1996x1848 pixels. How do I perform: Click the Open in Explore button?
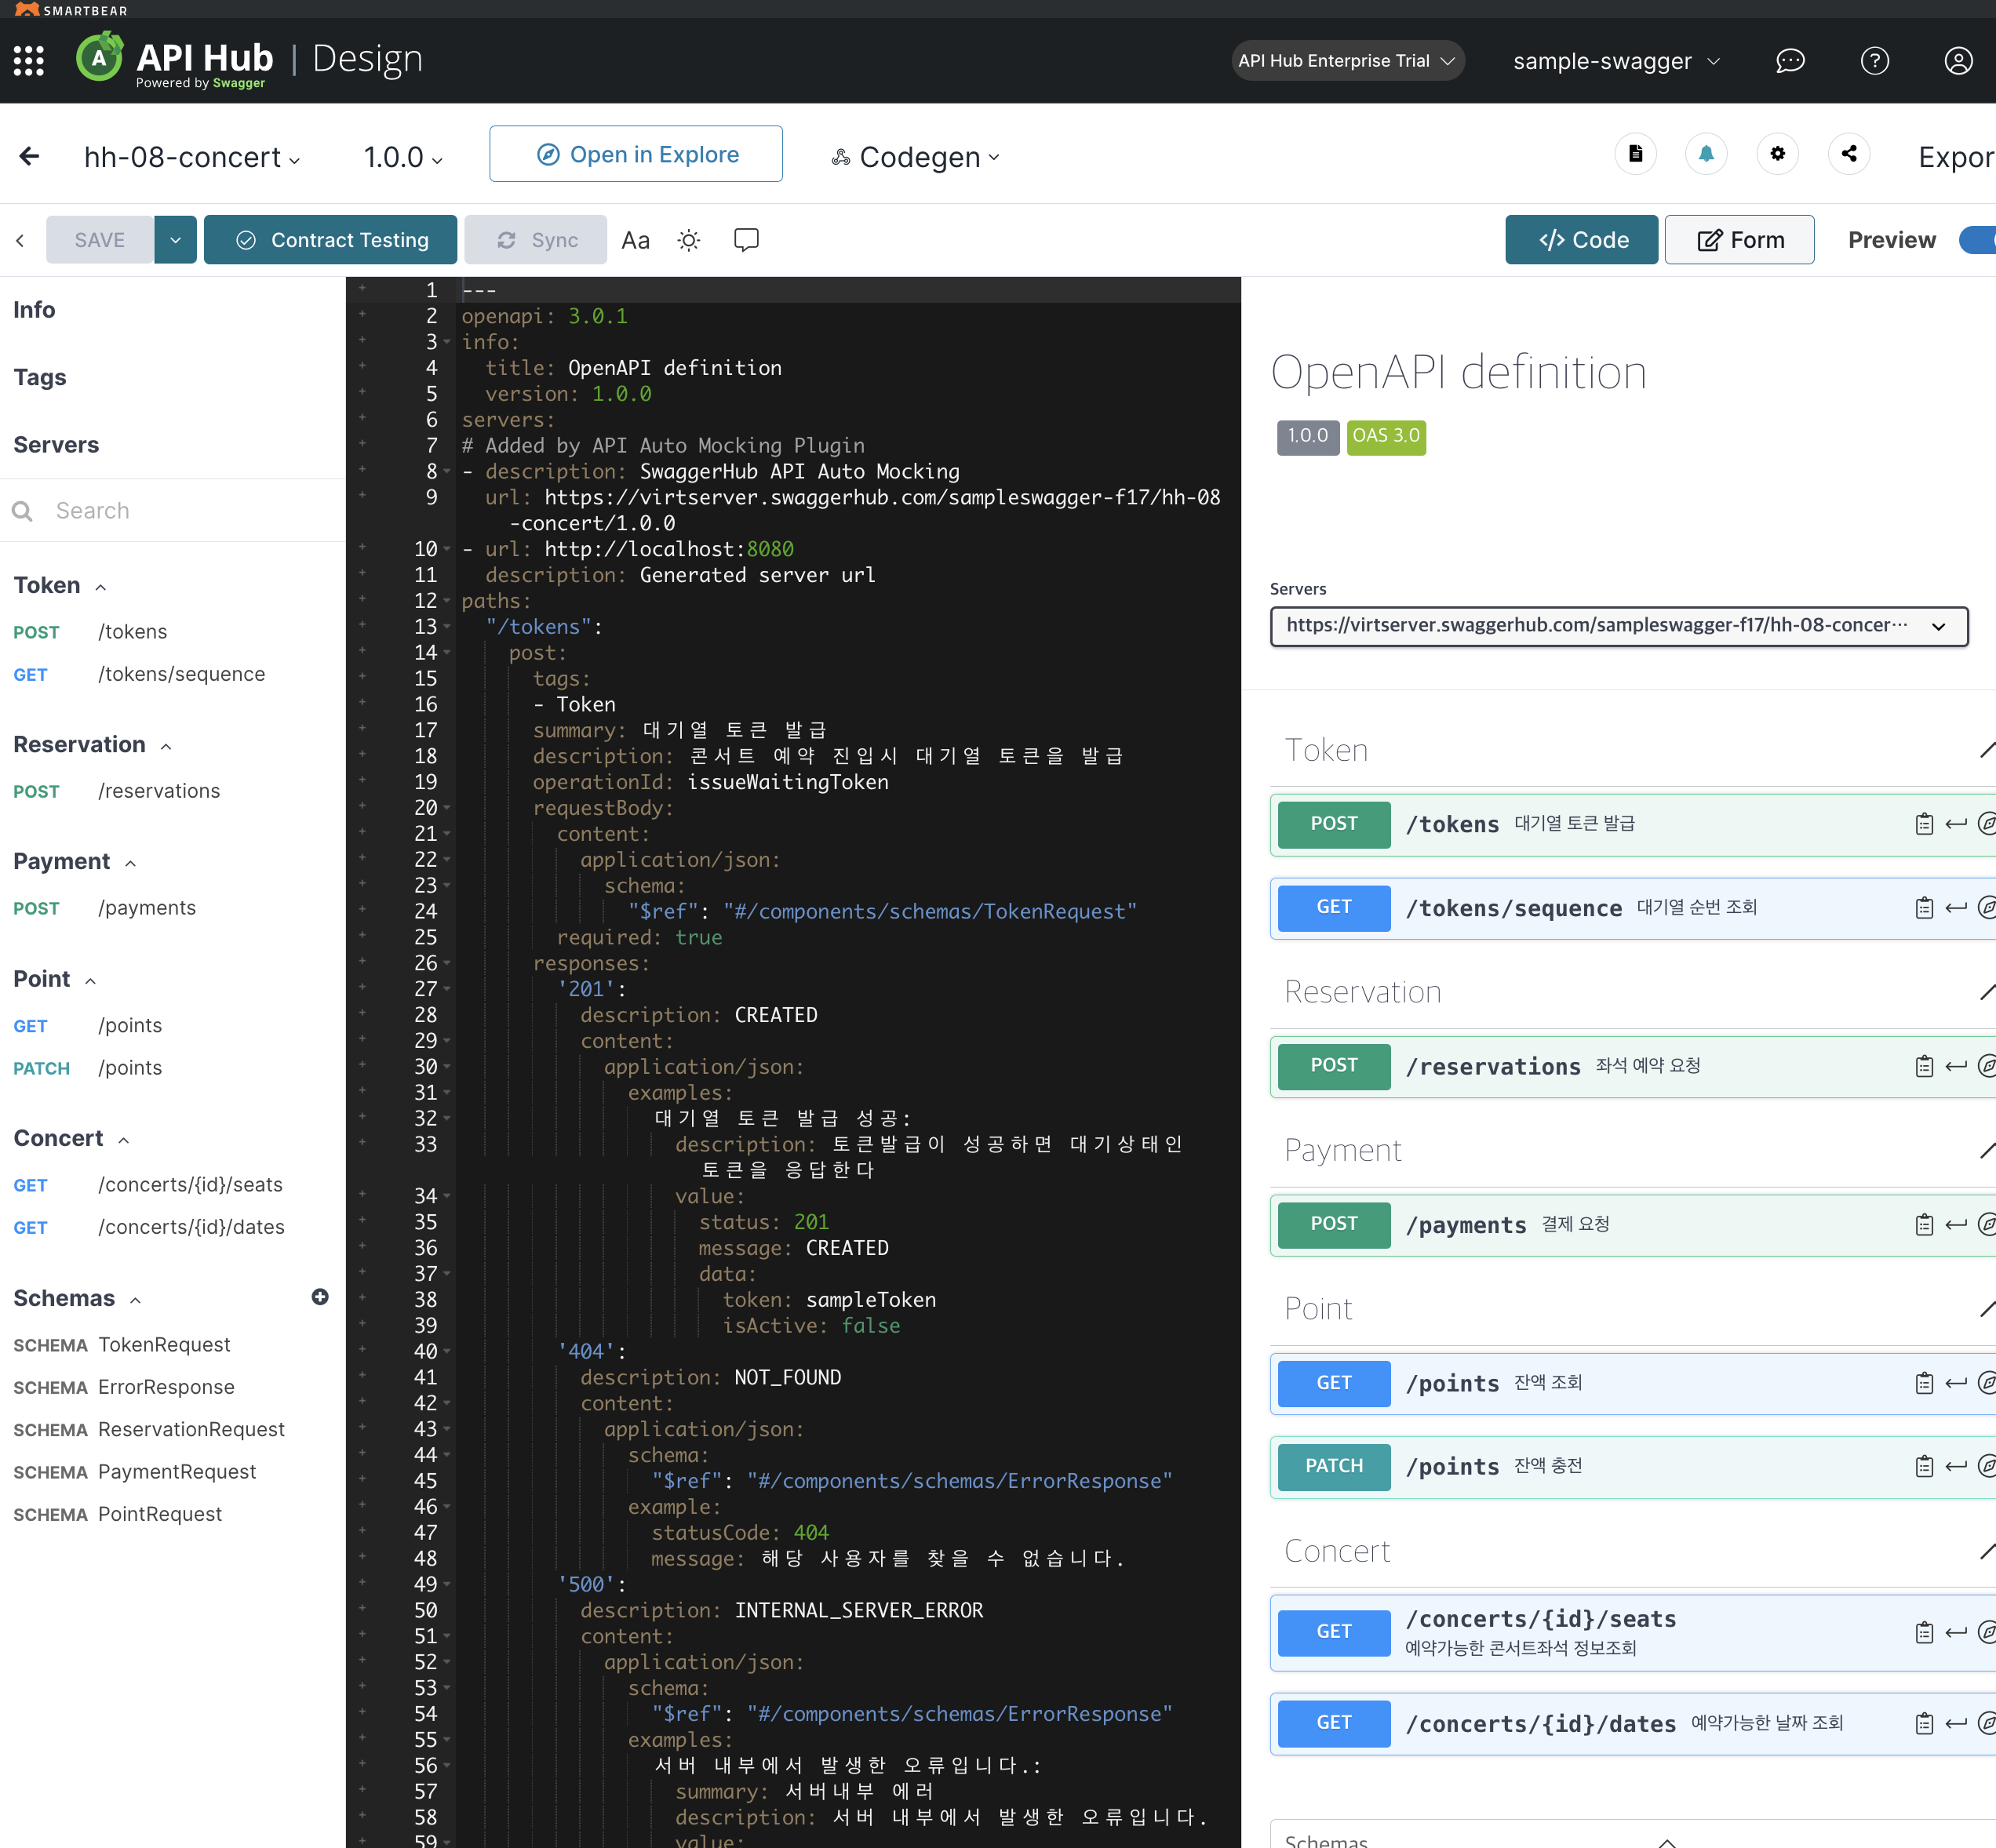tap(636, 154)
